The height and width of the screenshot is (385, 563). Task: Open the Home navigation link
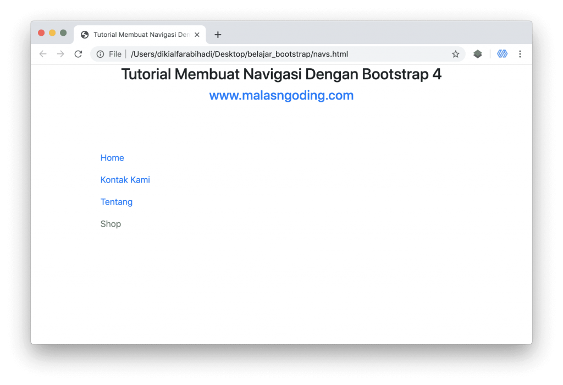tap(112, 158)
